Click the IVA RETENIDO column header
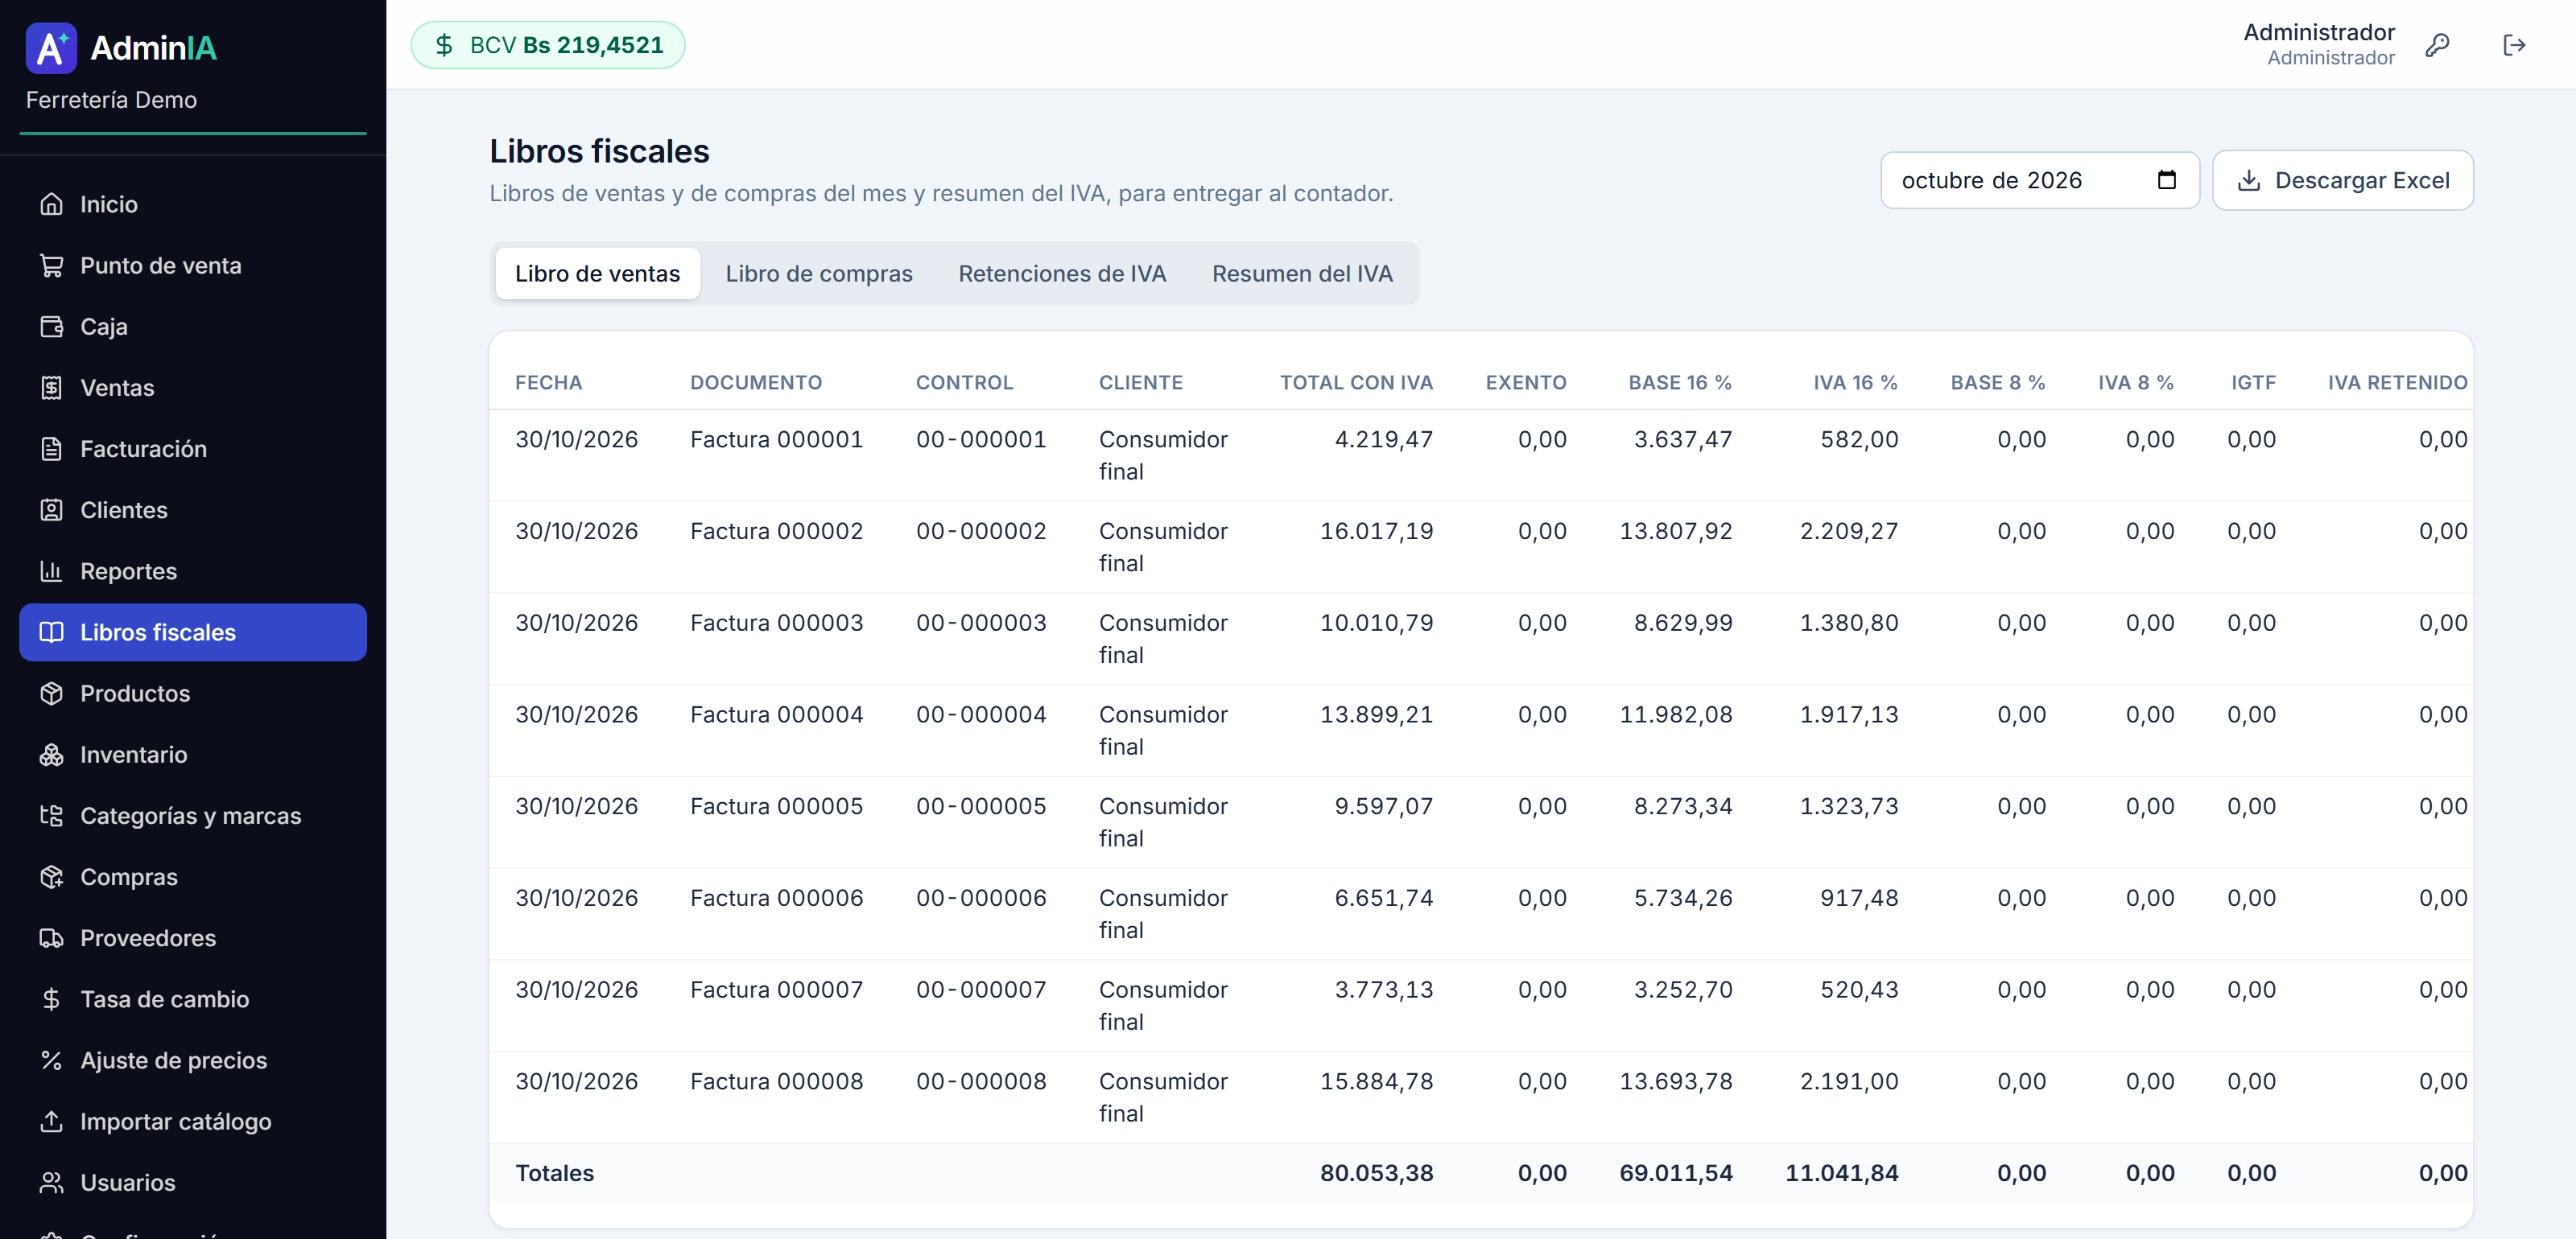Viewport: 2576px width, 1239px height. click(2397, 383)
